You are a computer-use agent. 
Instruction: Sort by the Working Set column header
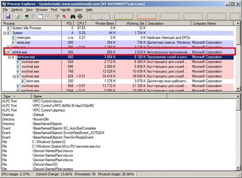click(x=131, y=23)
